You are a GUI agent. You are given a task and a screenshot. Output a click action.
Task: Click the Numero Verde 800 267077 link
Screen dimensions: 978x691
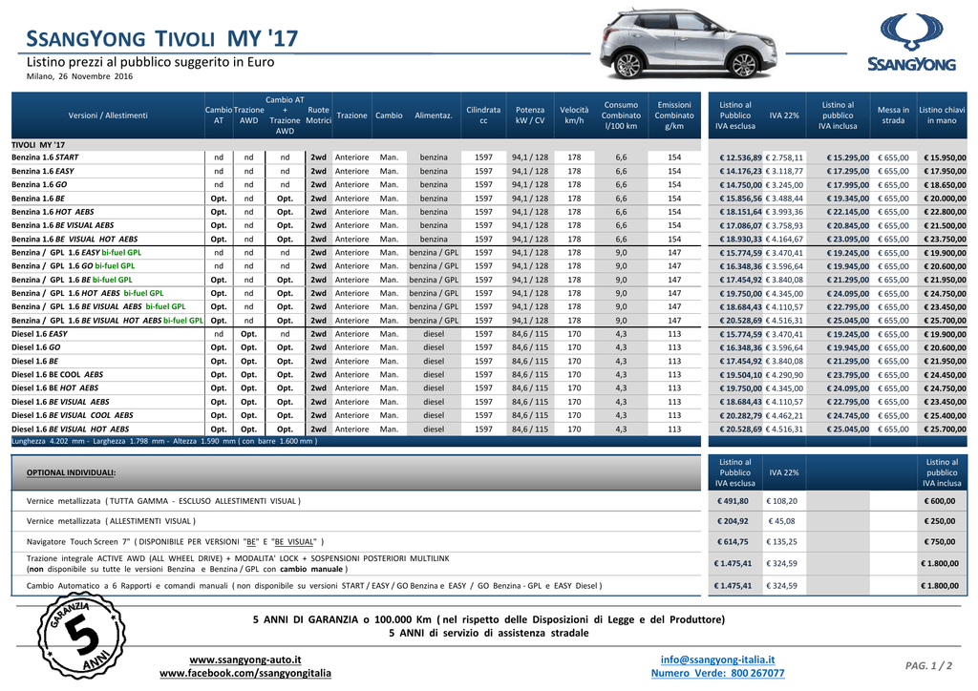click(717, 673)
